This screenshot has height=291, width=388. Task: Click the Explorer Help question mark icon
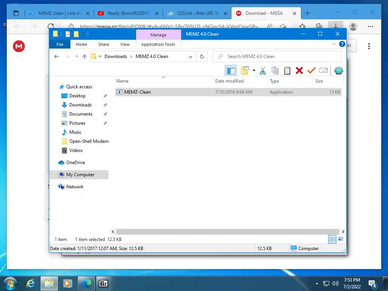(342, 44)
